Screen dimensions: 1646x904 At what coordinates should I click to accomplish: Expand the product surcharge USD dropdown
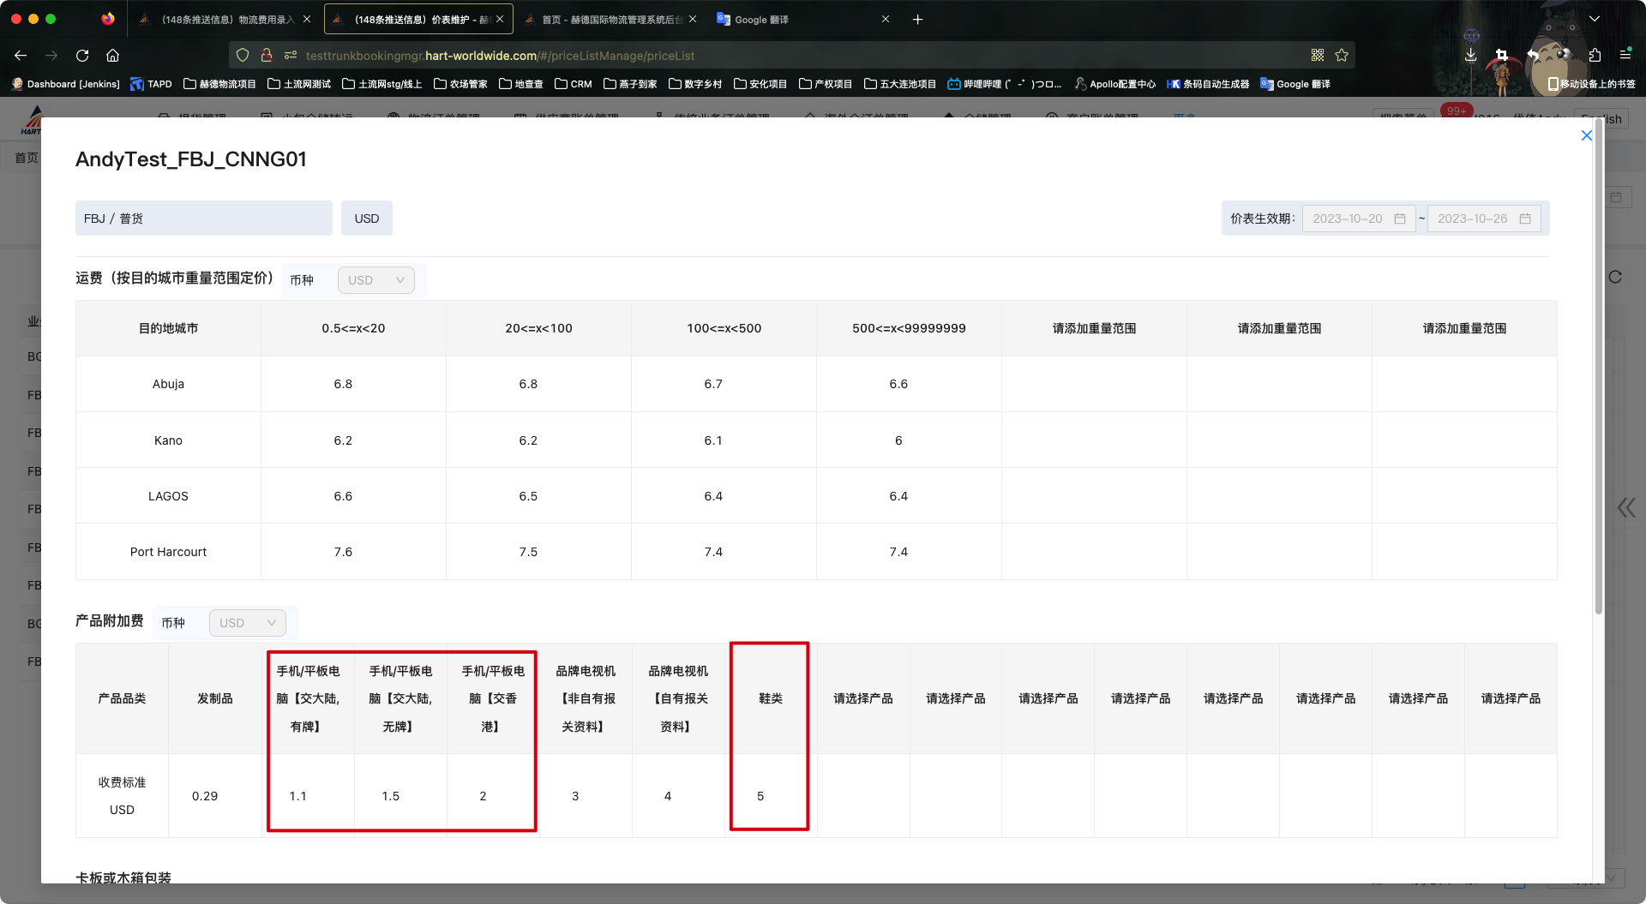point(247,623)
